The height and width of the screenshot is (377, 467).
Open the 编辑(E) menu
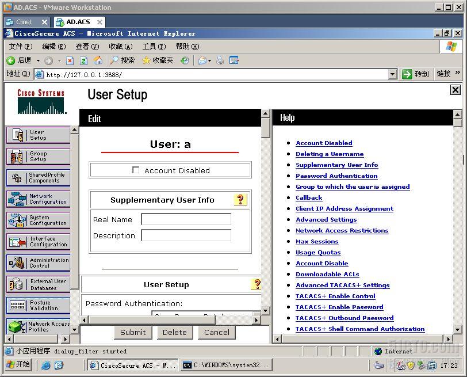point(54,47)
